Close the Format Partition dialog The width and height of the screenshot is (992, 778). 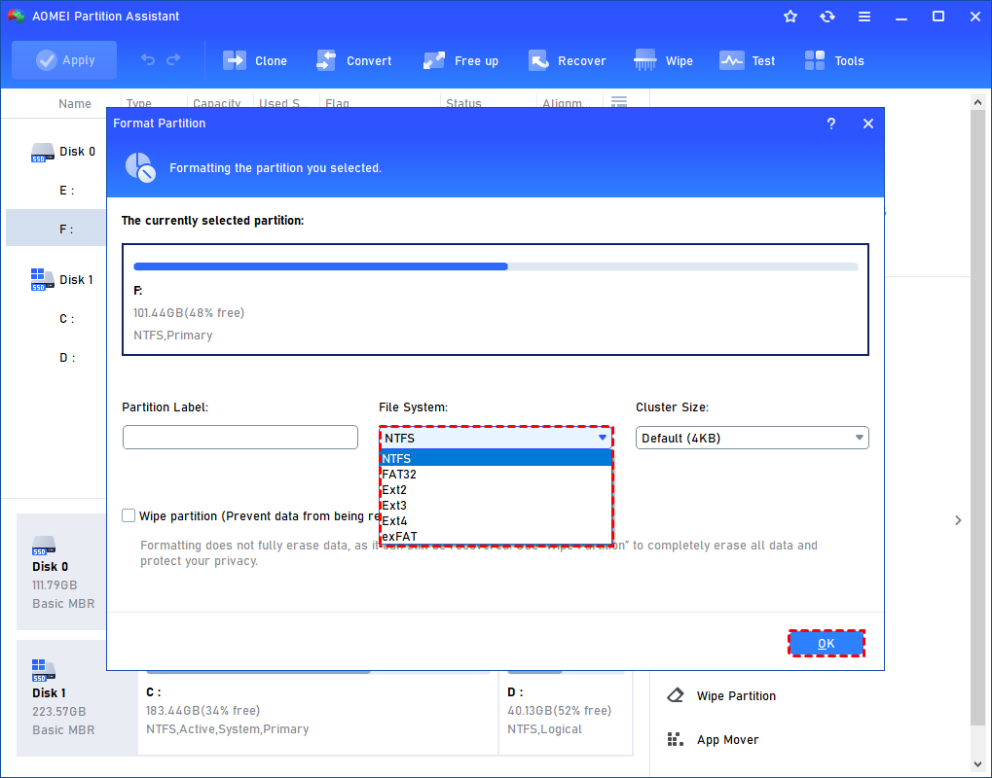[x=868, y=124]
